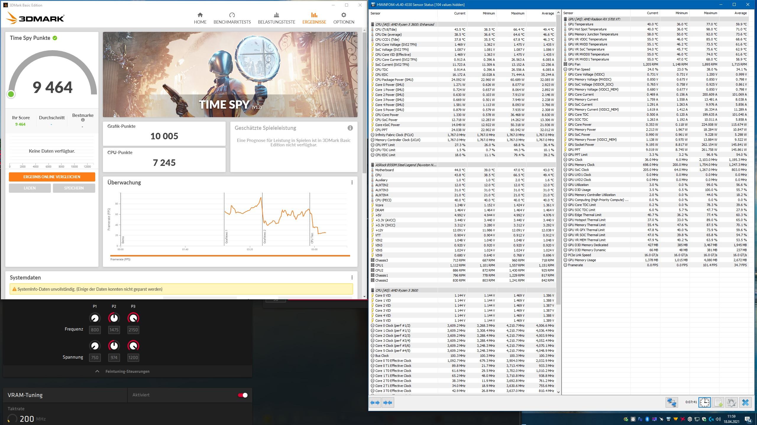Click the HWiNFO left pane vertical scrollbar

tap(558, 159)
